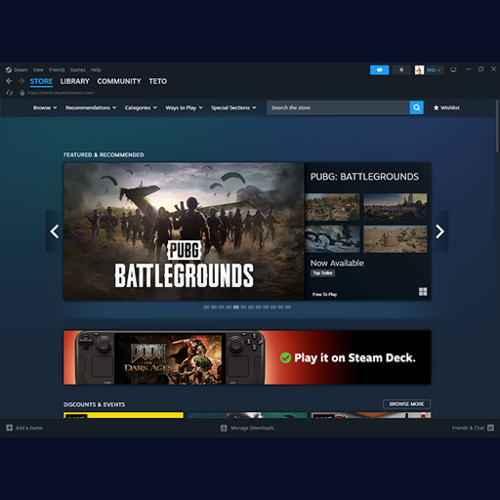Open the Friends & Chat icon
The height and width of the screenshot is (500, 500).
coord(490,428)
